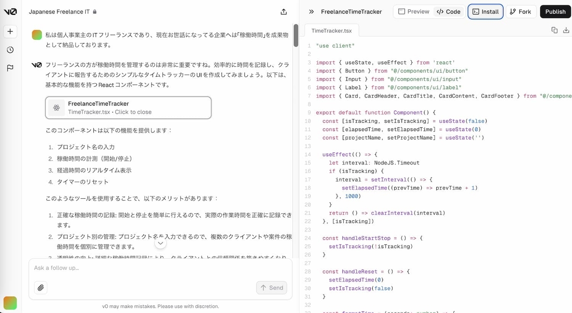572x313 pixels.
Task: Attach a file with the paperclip icon
Action: coord(41,287)
